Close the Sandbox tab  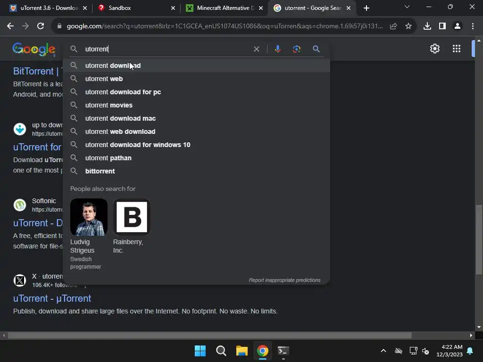173,8
